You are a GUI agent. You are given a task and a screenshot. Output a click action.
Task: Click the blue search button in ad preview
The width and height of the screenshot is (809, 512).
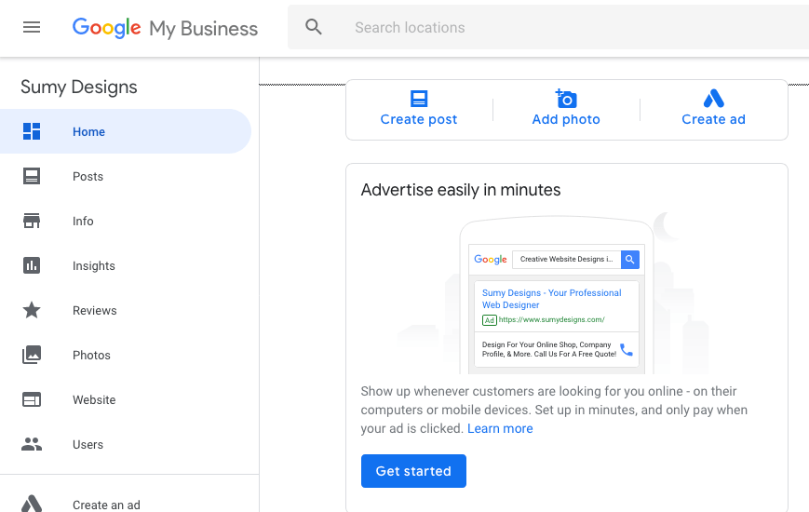click(630, 259)
